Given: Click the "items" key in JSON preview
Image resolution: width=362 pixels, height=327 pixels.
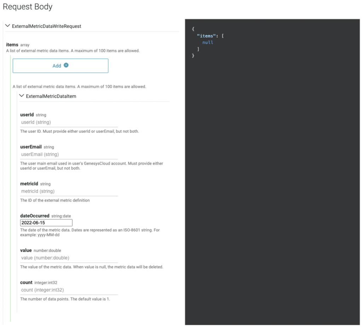Looking at the screenshot, I should click(x=206, y=36).
